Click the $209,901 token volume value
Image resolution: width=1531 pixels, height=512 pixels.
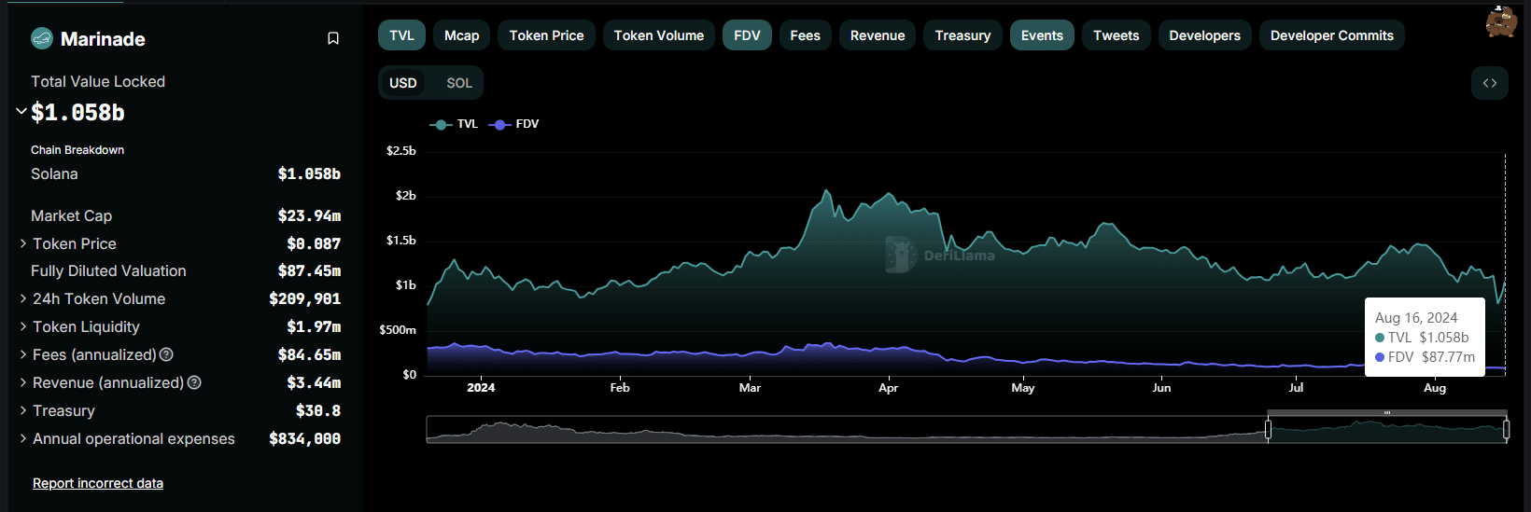tap(304, 298)
